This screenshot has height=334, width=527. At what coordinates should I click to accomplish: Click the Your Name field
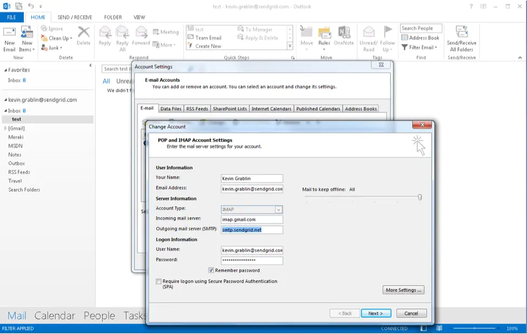[x=252, y=179]
